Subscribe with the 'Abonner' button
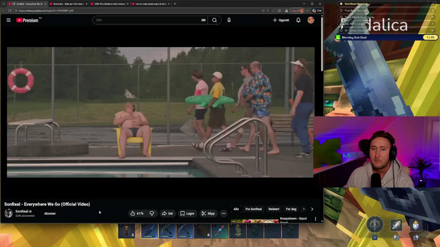 coord(50,213)
